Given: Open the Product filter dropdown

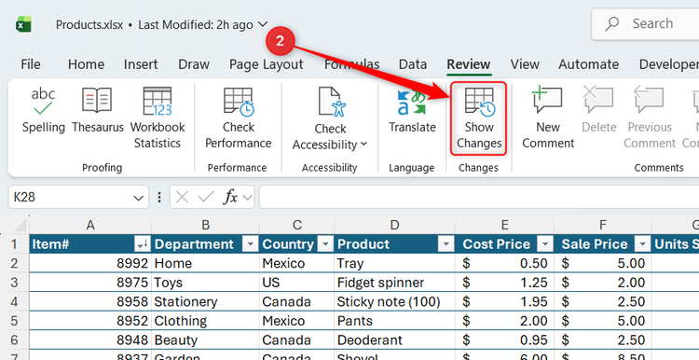Looking at the screenshot, I should pos(445,244).
